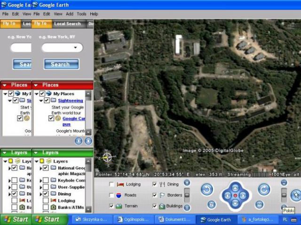This screenshot has width=301, height=225.
Task: Click the zoom in plus button
Action: pyautogui.click(x=187, y=183)
